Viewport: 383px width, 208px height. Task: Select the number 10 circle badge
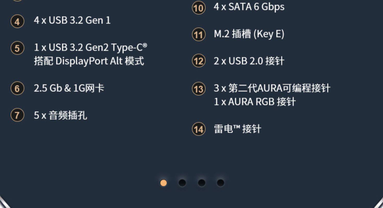pyautogui.click(x=198, y=8)
